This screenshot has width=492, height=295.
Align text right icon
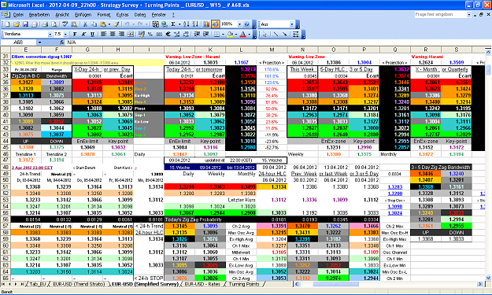[121, 34]
